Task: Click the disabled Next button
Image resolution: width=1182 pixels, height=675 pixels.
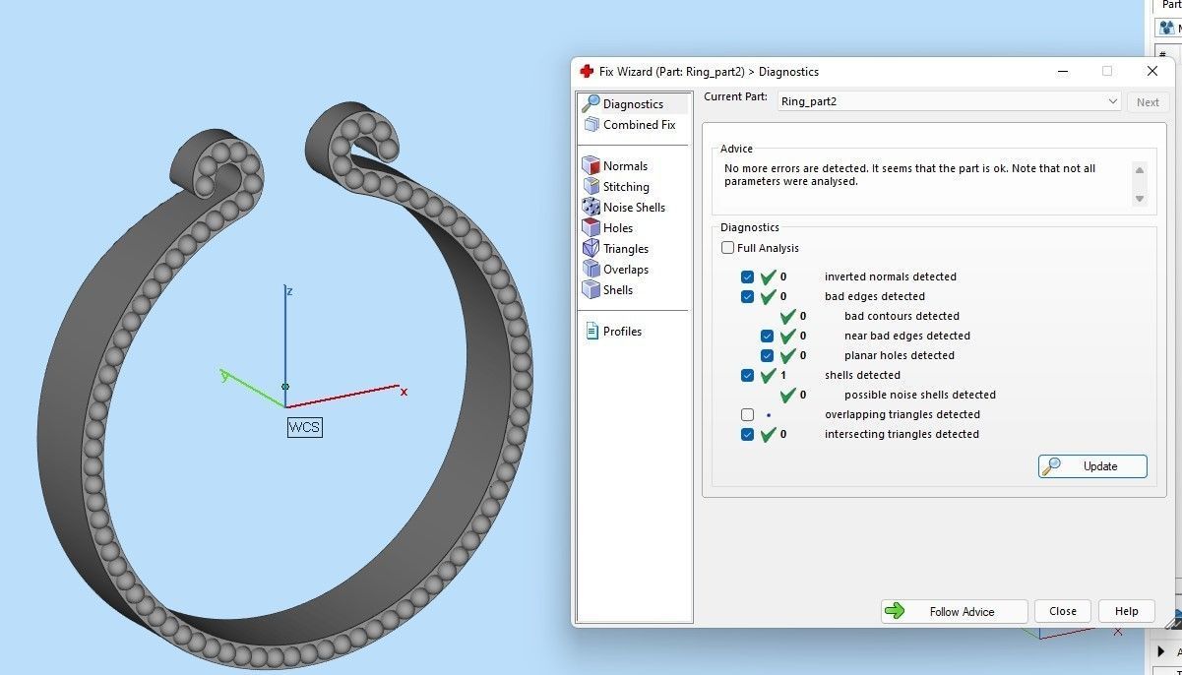Action: [1148, 102]
